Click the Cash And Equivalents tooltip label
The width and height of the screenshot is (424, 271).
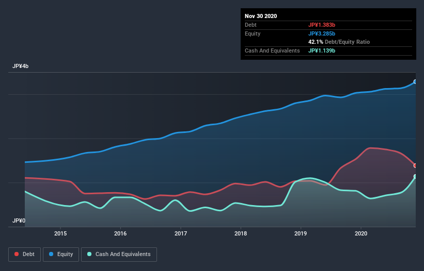click(272, 50)
